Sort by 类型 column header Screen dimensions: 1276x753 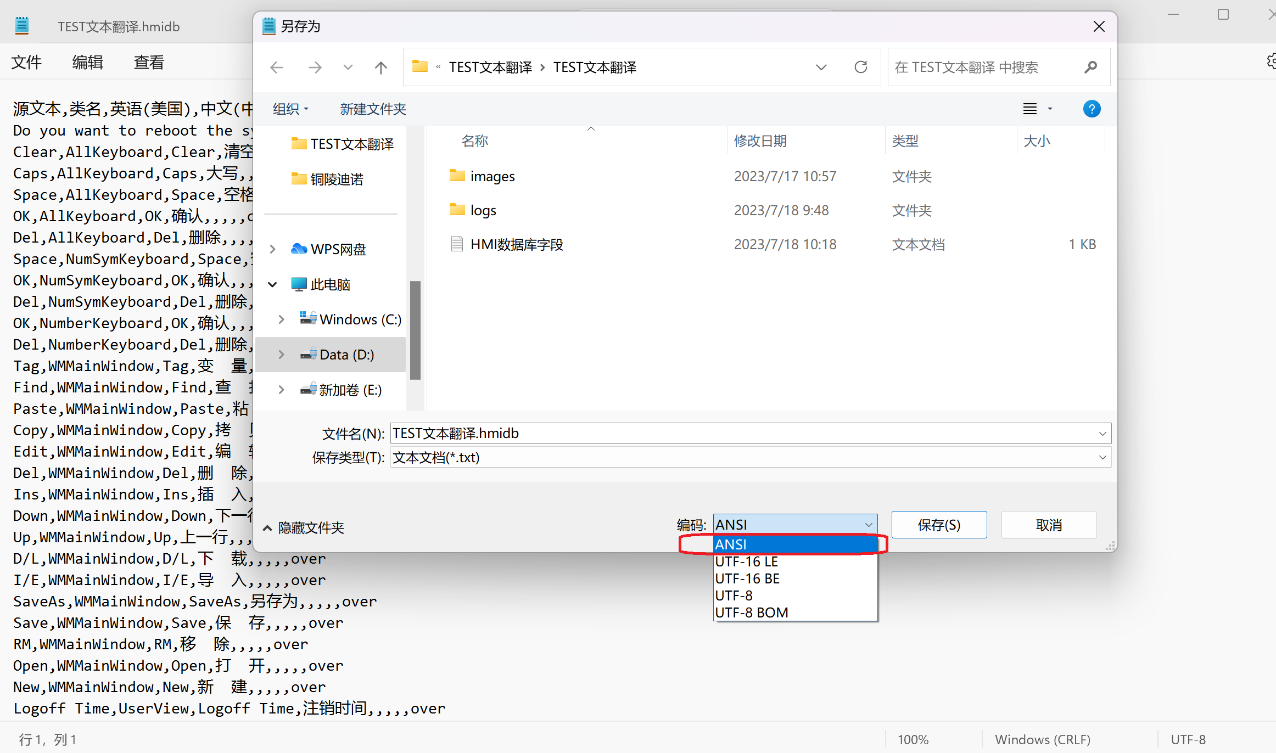pyautogui.click(x=905, y=141)
